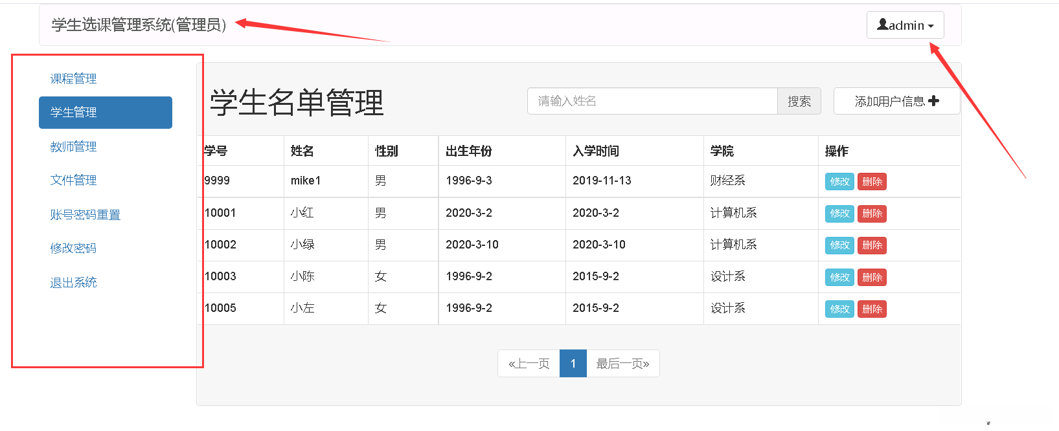This screenshot has height=431, width=1059.
Task: Open the admin user dropdown
Action: (x=905, y=25)
